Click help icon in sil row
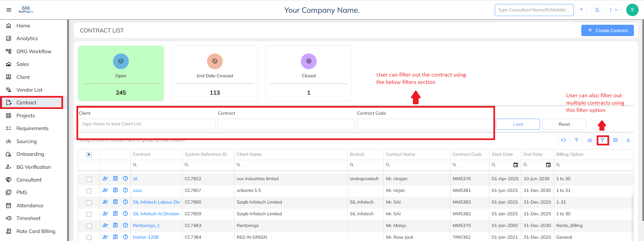This screenshot has height=241, width=644. point(125,178)
